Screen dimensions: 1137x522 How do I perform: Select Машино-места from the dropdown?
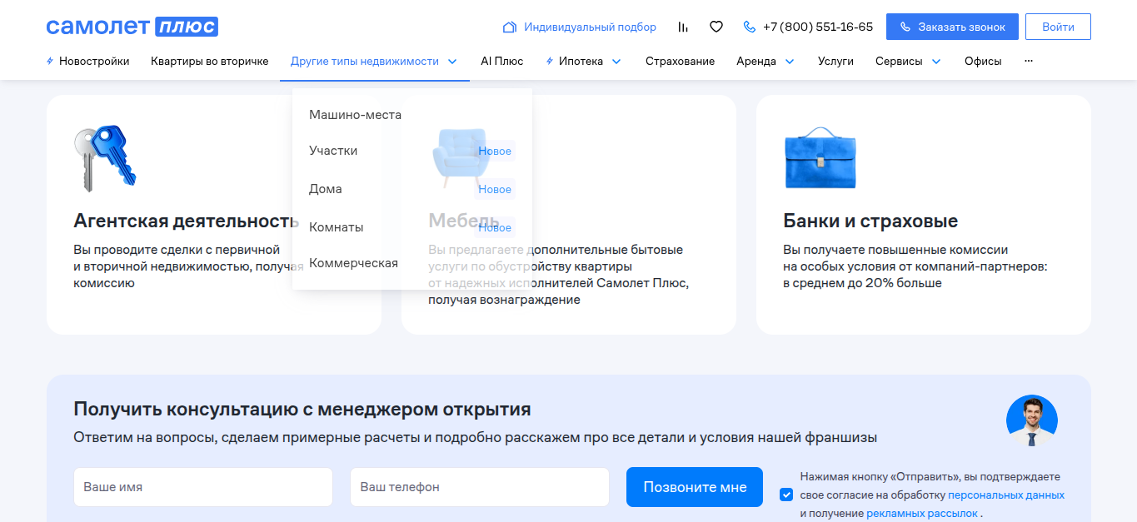(x=355, y=115)
